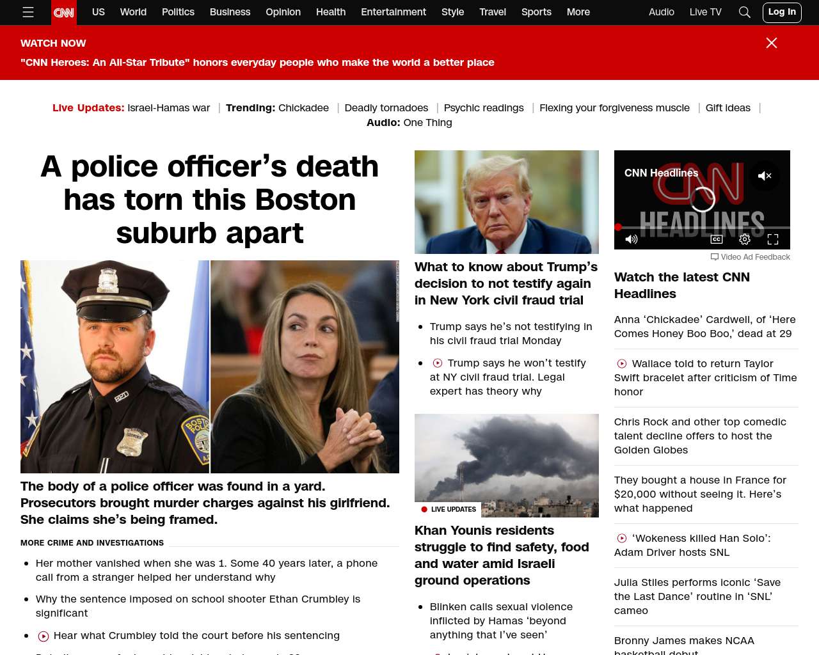Screen dimensions: 819x655
Task: Open Deadly tornadoes link
Action: [386, 107]
